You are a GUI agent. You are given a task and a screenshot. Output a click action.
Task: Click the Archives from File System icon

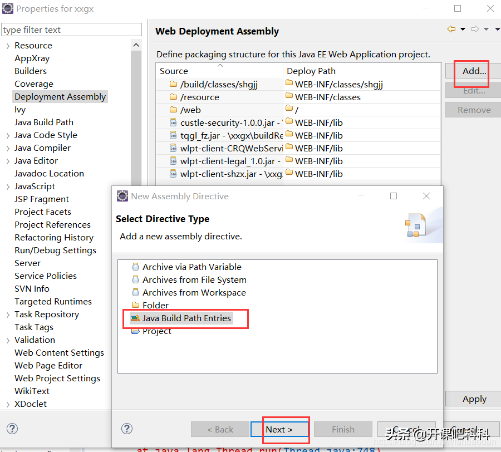[135, 279]
